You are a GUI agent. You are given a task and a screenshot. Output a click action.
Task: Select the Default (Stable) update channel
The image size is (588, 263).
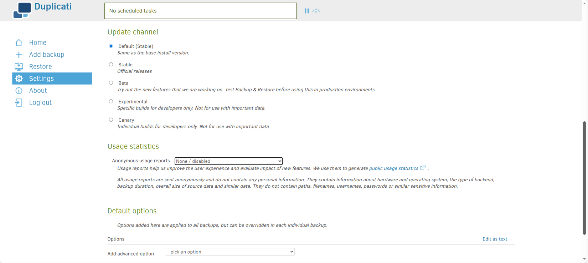pyautogui.click(x=111, y=46)
